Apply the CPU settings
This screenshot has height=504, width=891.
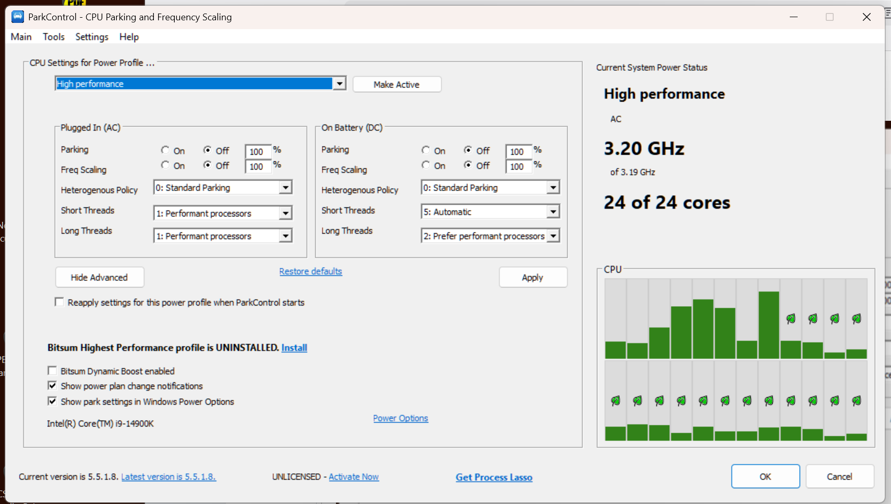pyautogui.click(x=533, y=278)
